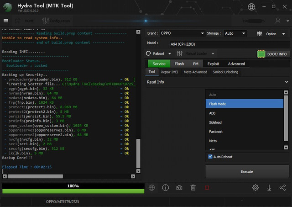Toggle the Auto Reboot checkbox
Screen dimensions: 292x207
210,157
